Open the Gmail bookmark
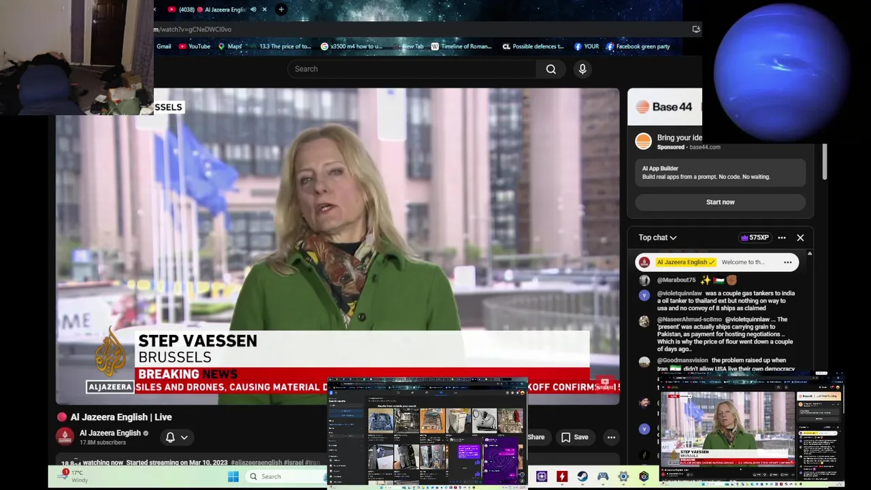Viewport: 871px width, 490px height. pyautogui.click(x=164, y=46)
